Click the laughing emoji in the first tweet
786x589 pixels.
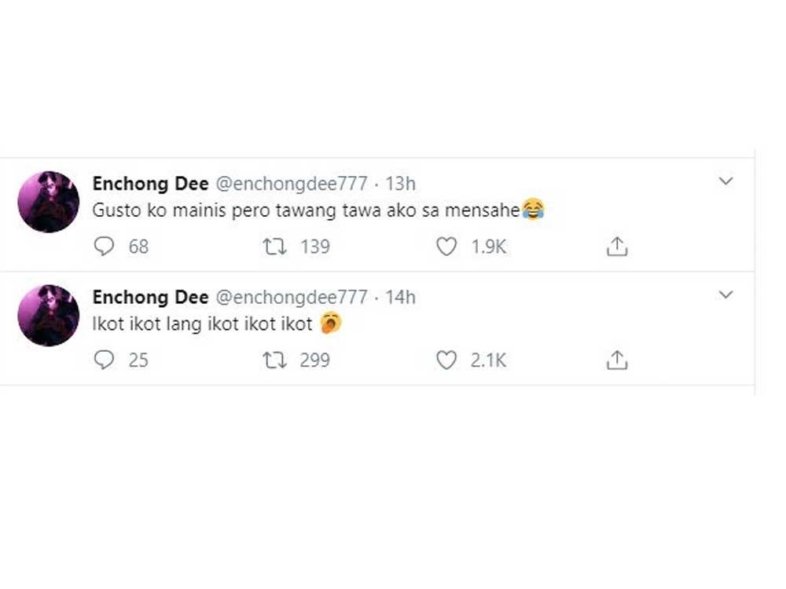pos(532,210)
